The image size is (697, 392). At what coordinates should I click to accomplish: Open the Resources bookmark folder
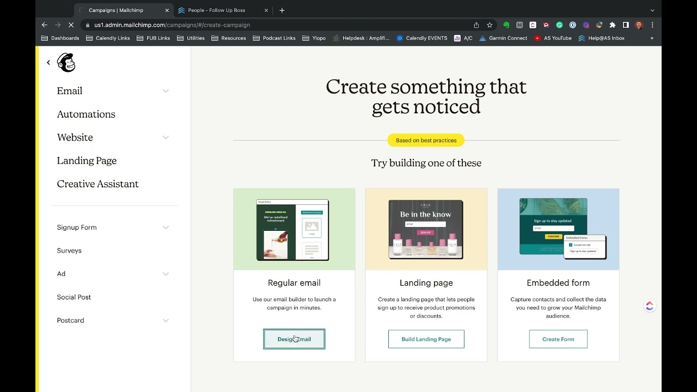(x=229, y=38)
